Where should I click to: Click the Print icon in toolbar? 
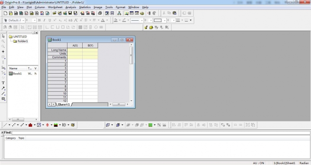[100, 13]
